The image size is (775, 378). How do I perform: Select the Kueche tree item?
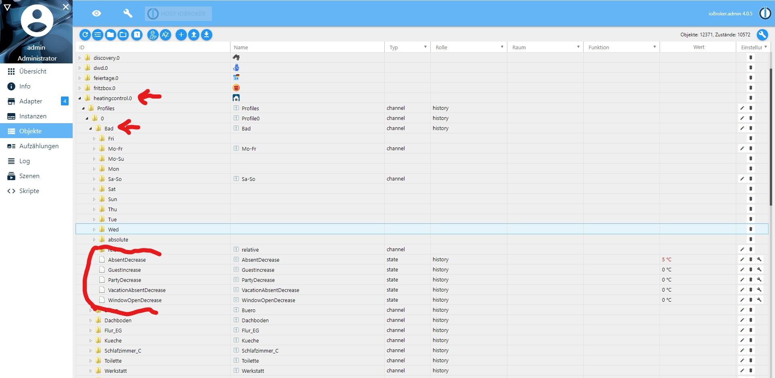pyautogui.click(x=113, y=340)
